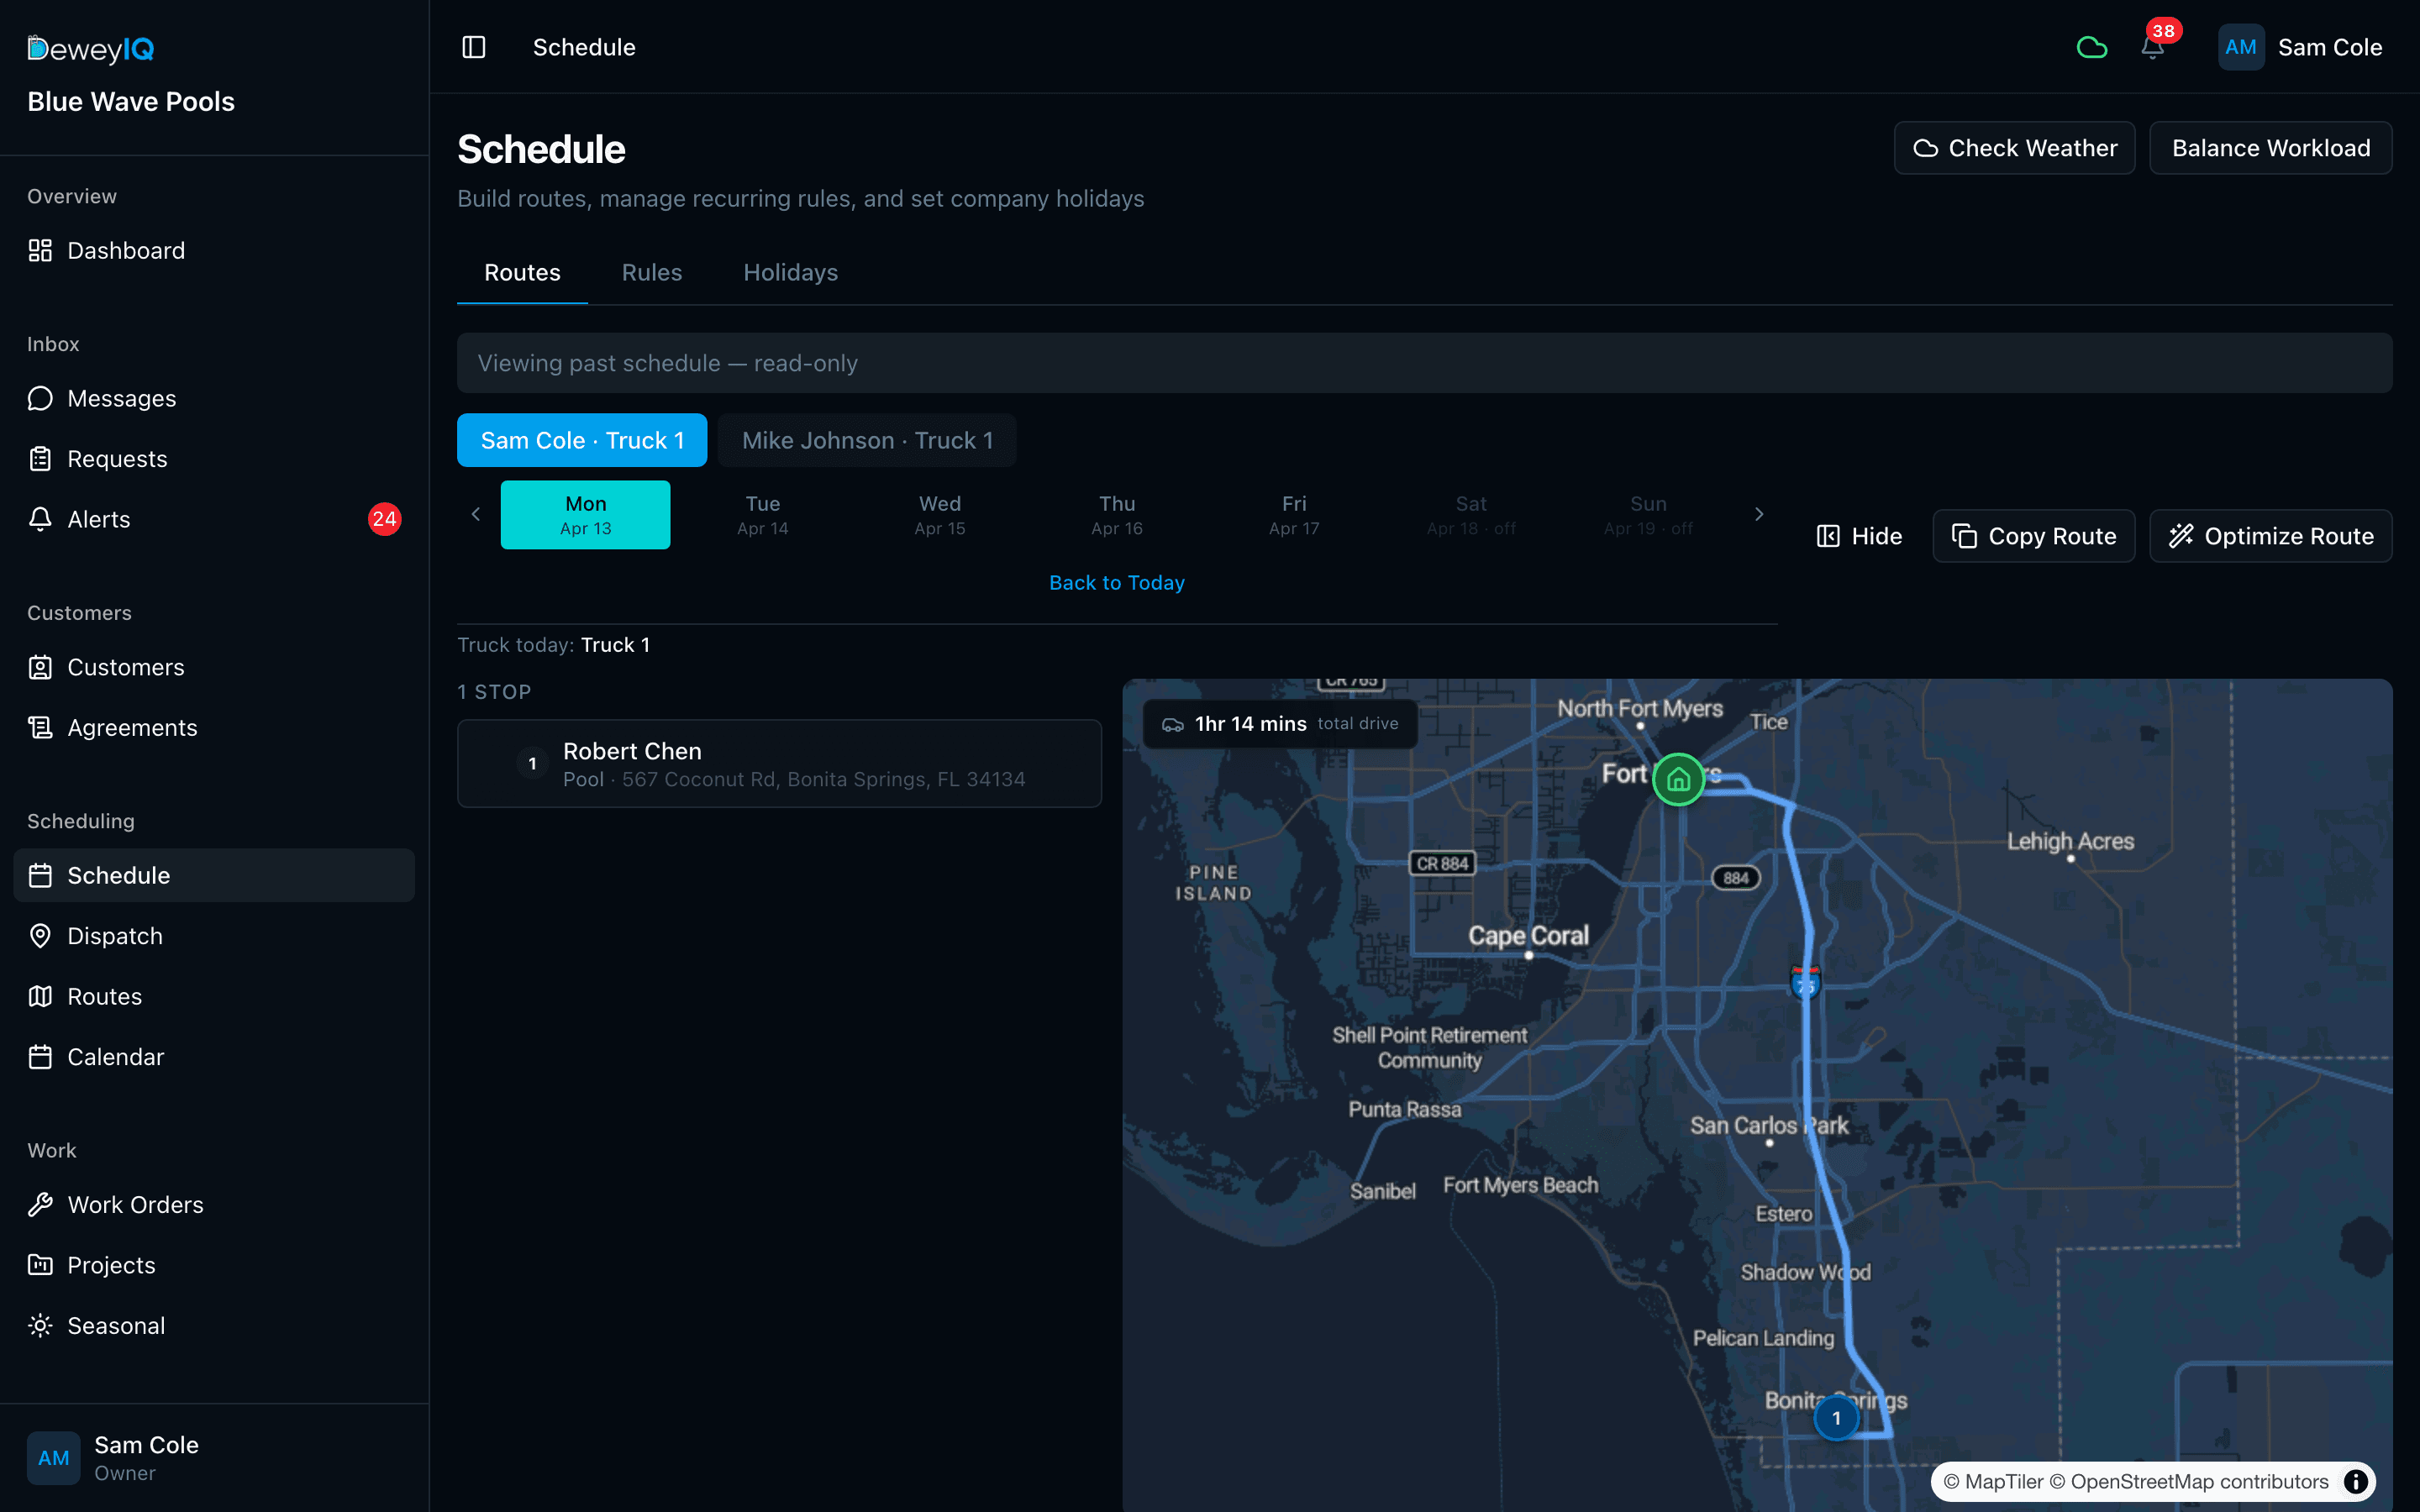Go back a week using the left chevron
This screenshot has width=2420, height=1512.
tap(476, 514)
